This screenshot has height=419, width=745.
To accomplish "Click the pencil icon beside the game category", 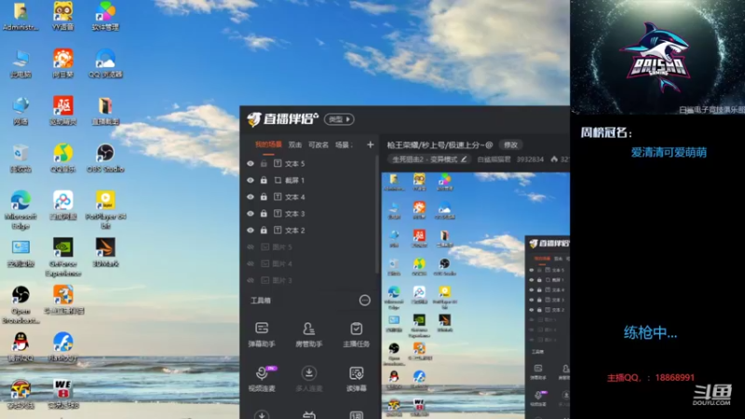I will click(464, 159).
